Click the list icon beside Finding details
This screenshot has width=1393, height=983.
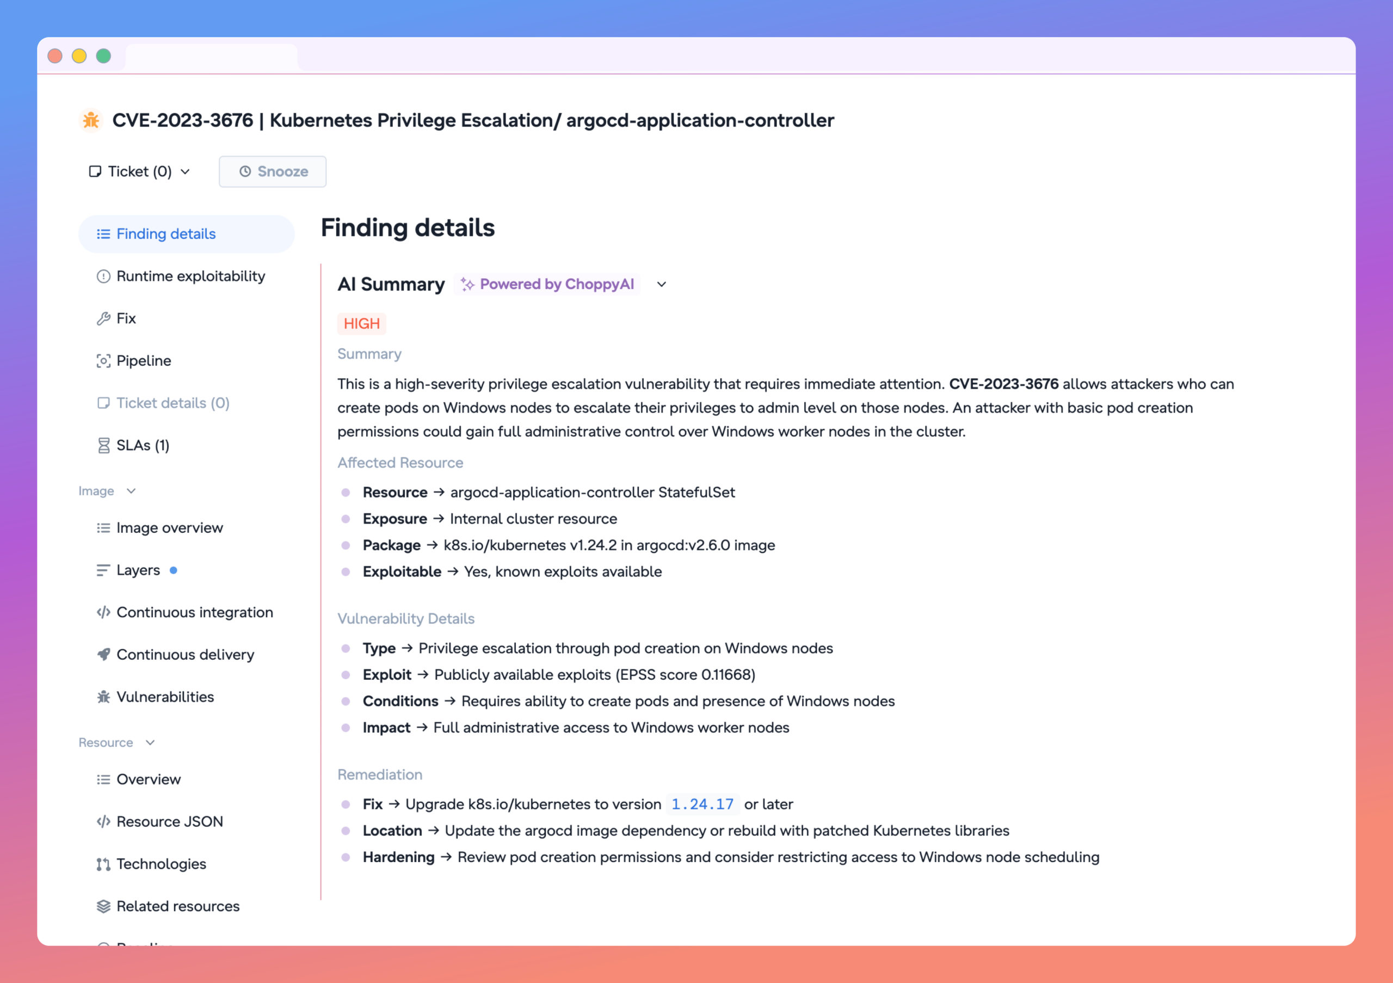(x=104, y=234)
